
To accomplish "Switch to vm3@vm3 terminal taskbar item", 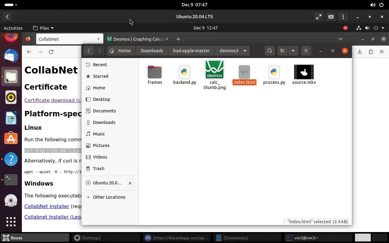I will point(318,238).
